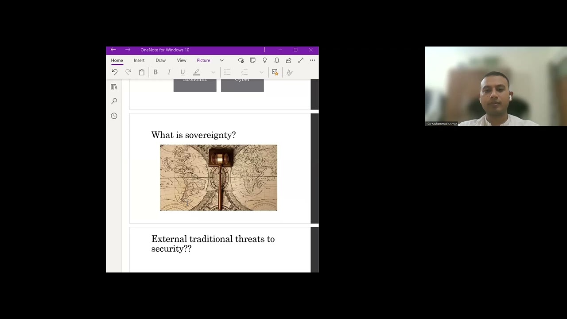
Task: Expand paragraph formatting options chevron
Action: pyautogui.click(x=261, y=72)
